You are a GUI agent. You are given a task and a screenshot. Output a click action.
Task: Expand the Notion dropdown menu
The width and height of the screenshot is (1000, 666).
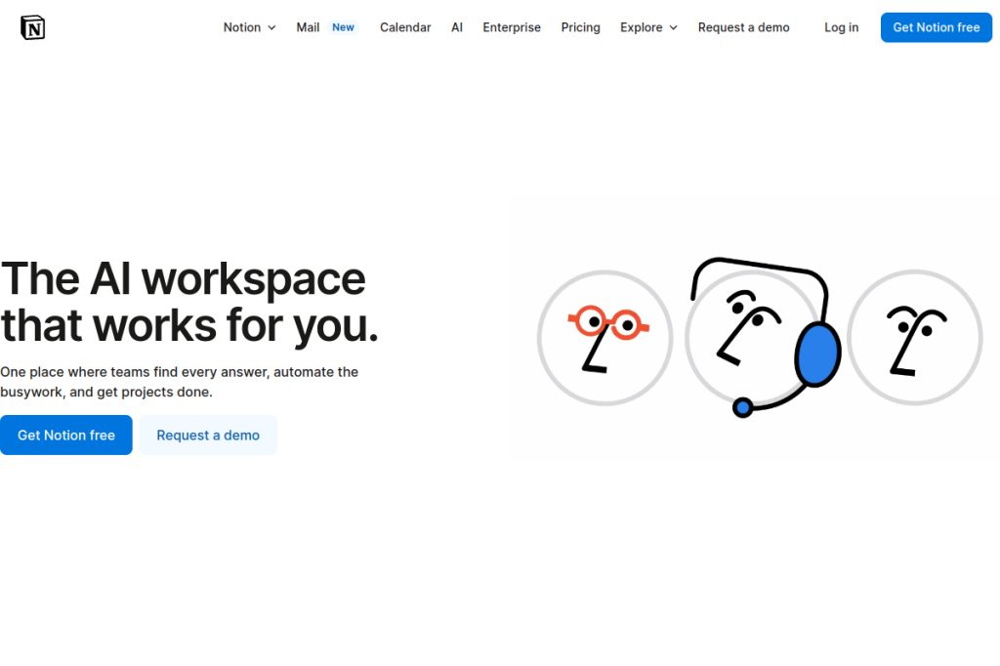tap(249, 27)
